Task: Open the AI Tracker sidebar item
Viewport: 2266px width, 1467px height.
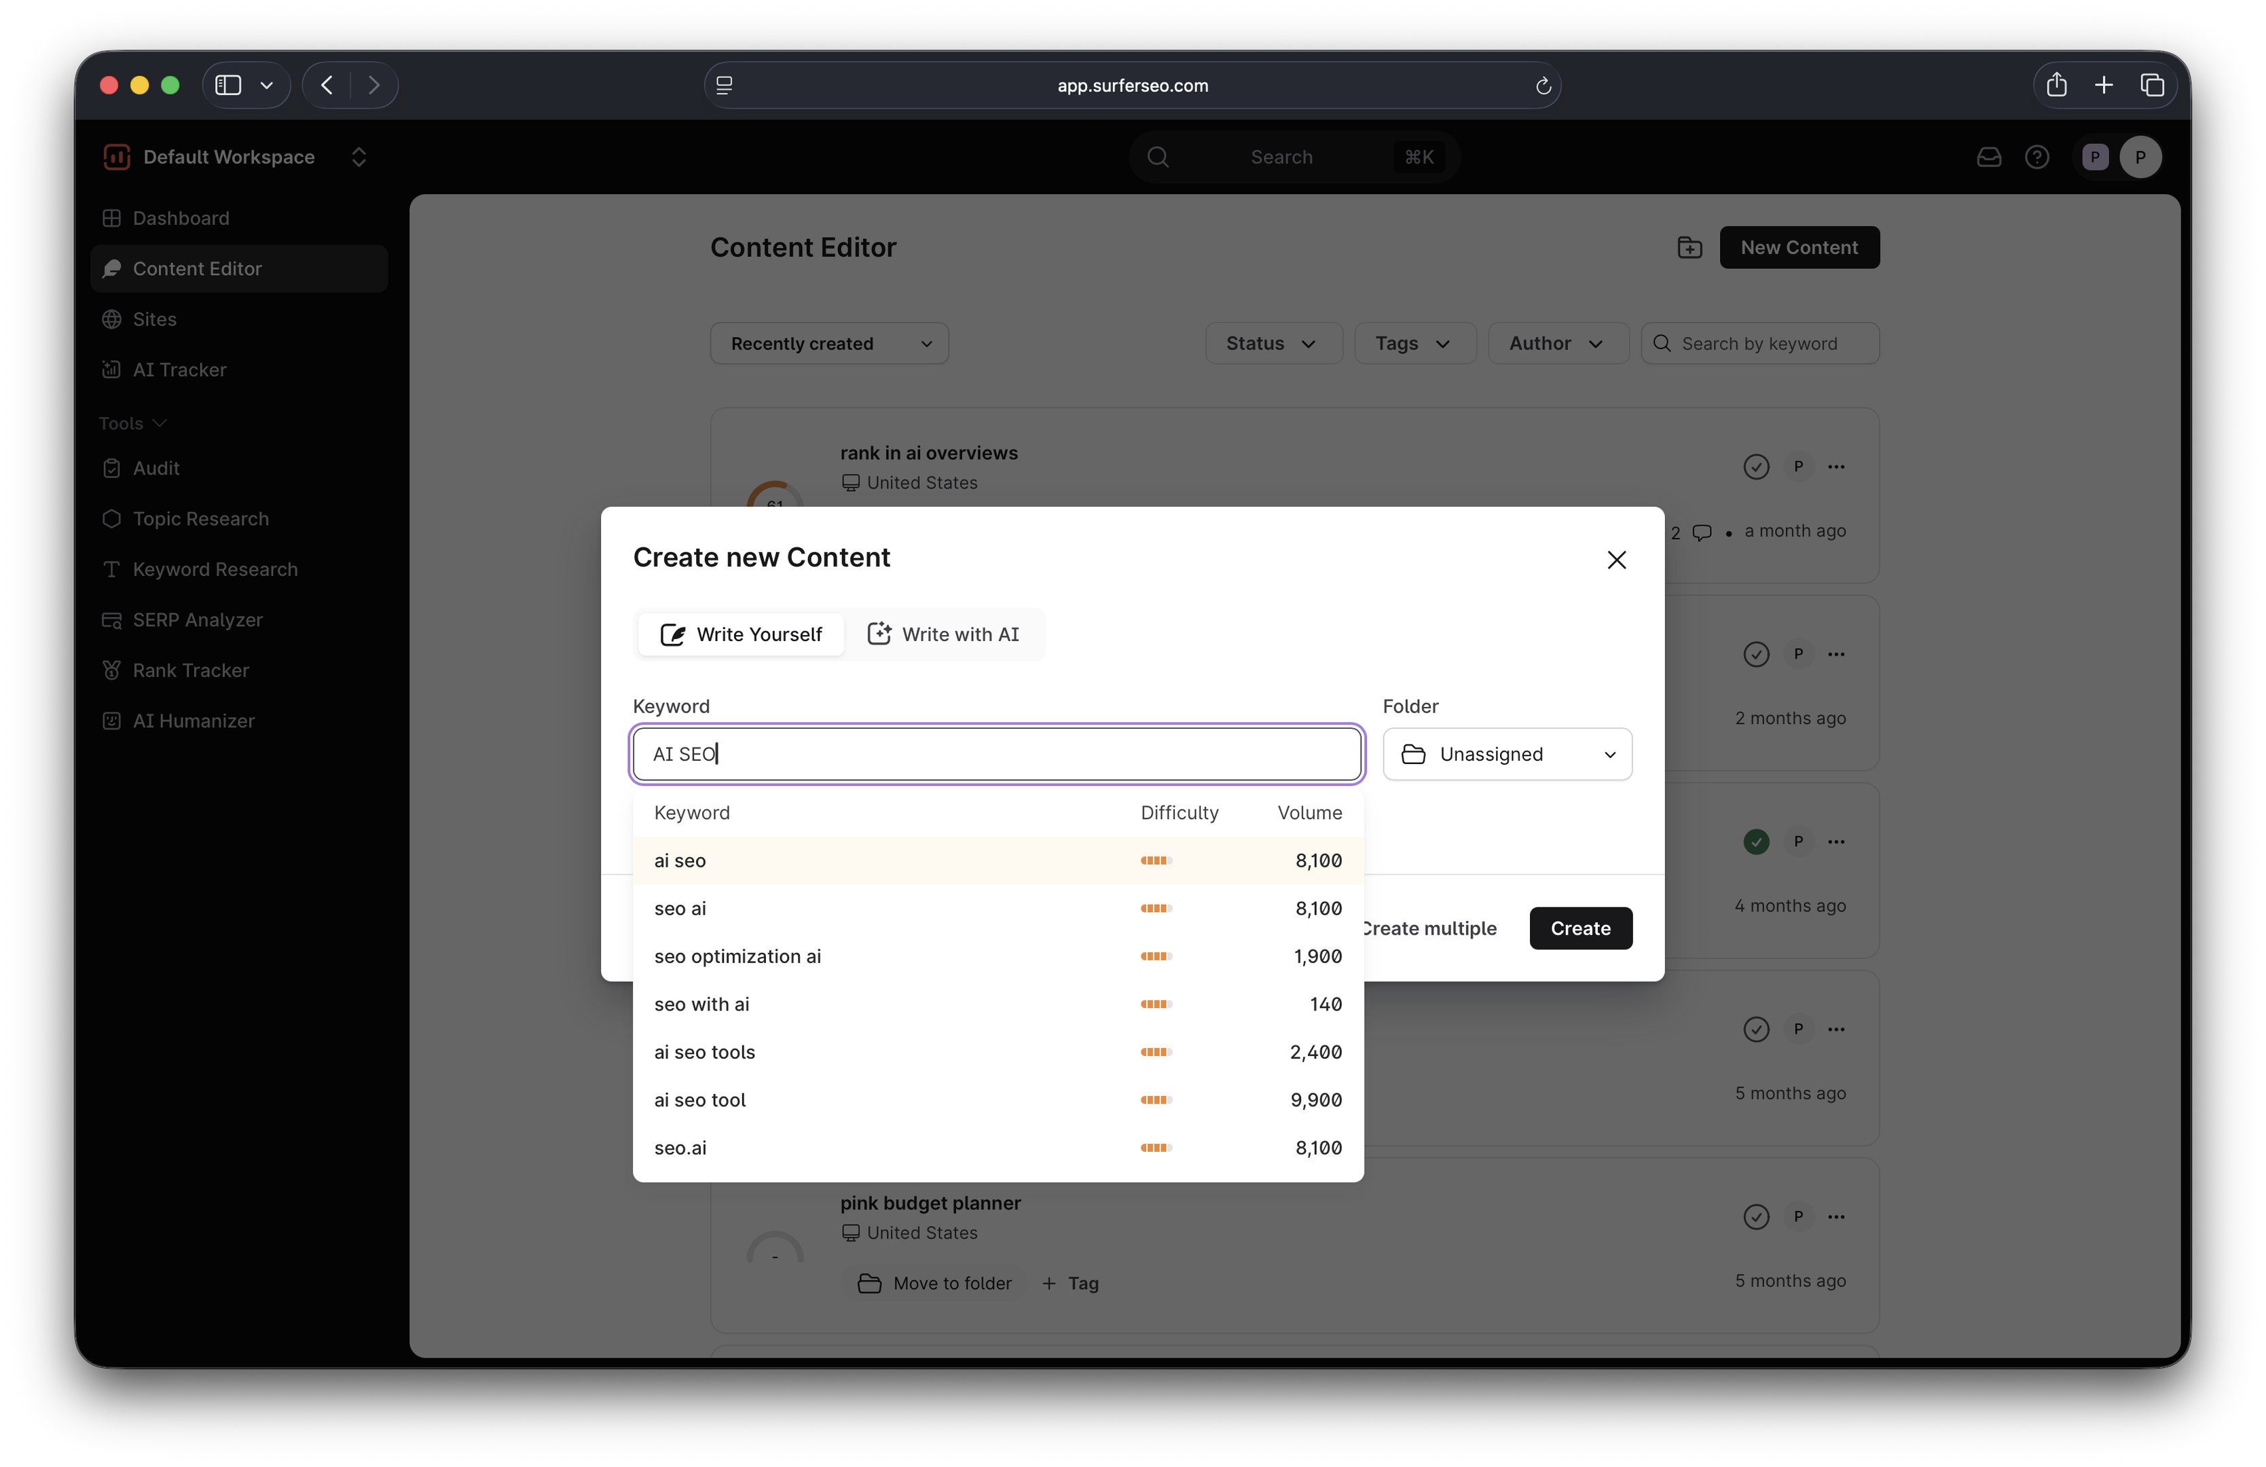Action: click(179, 369)
